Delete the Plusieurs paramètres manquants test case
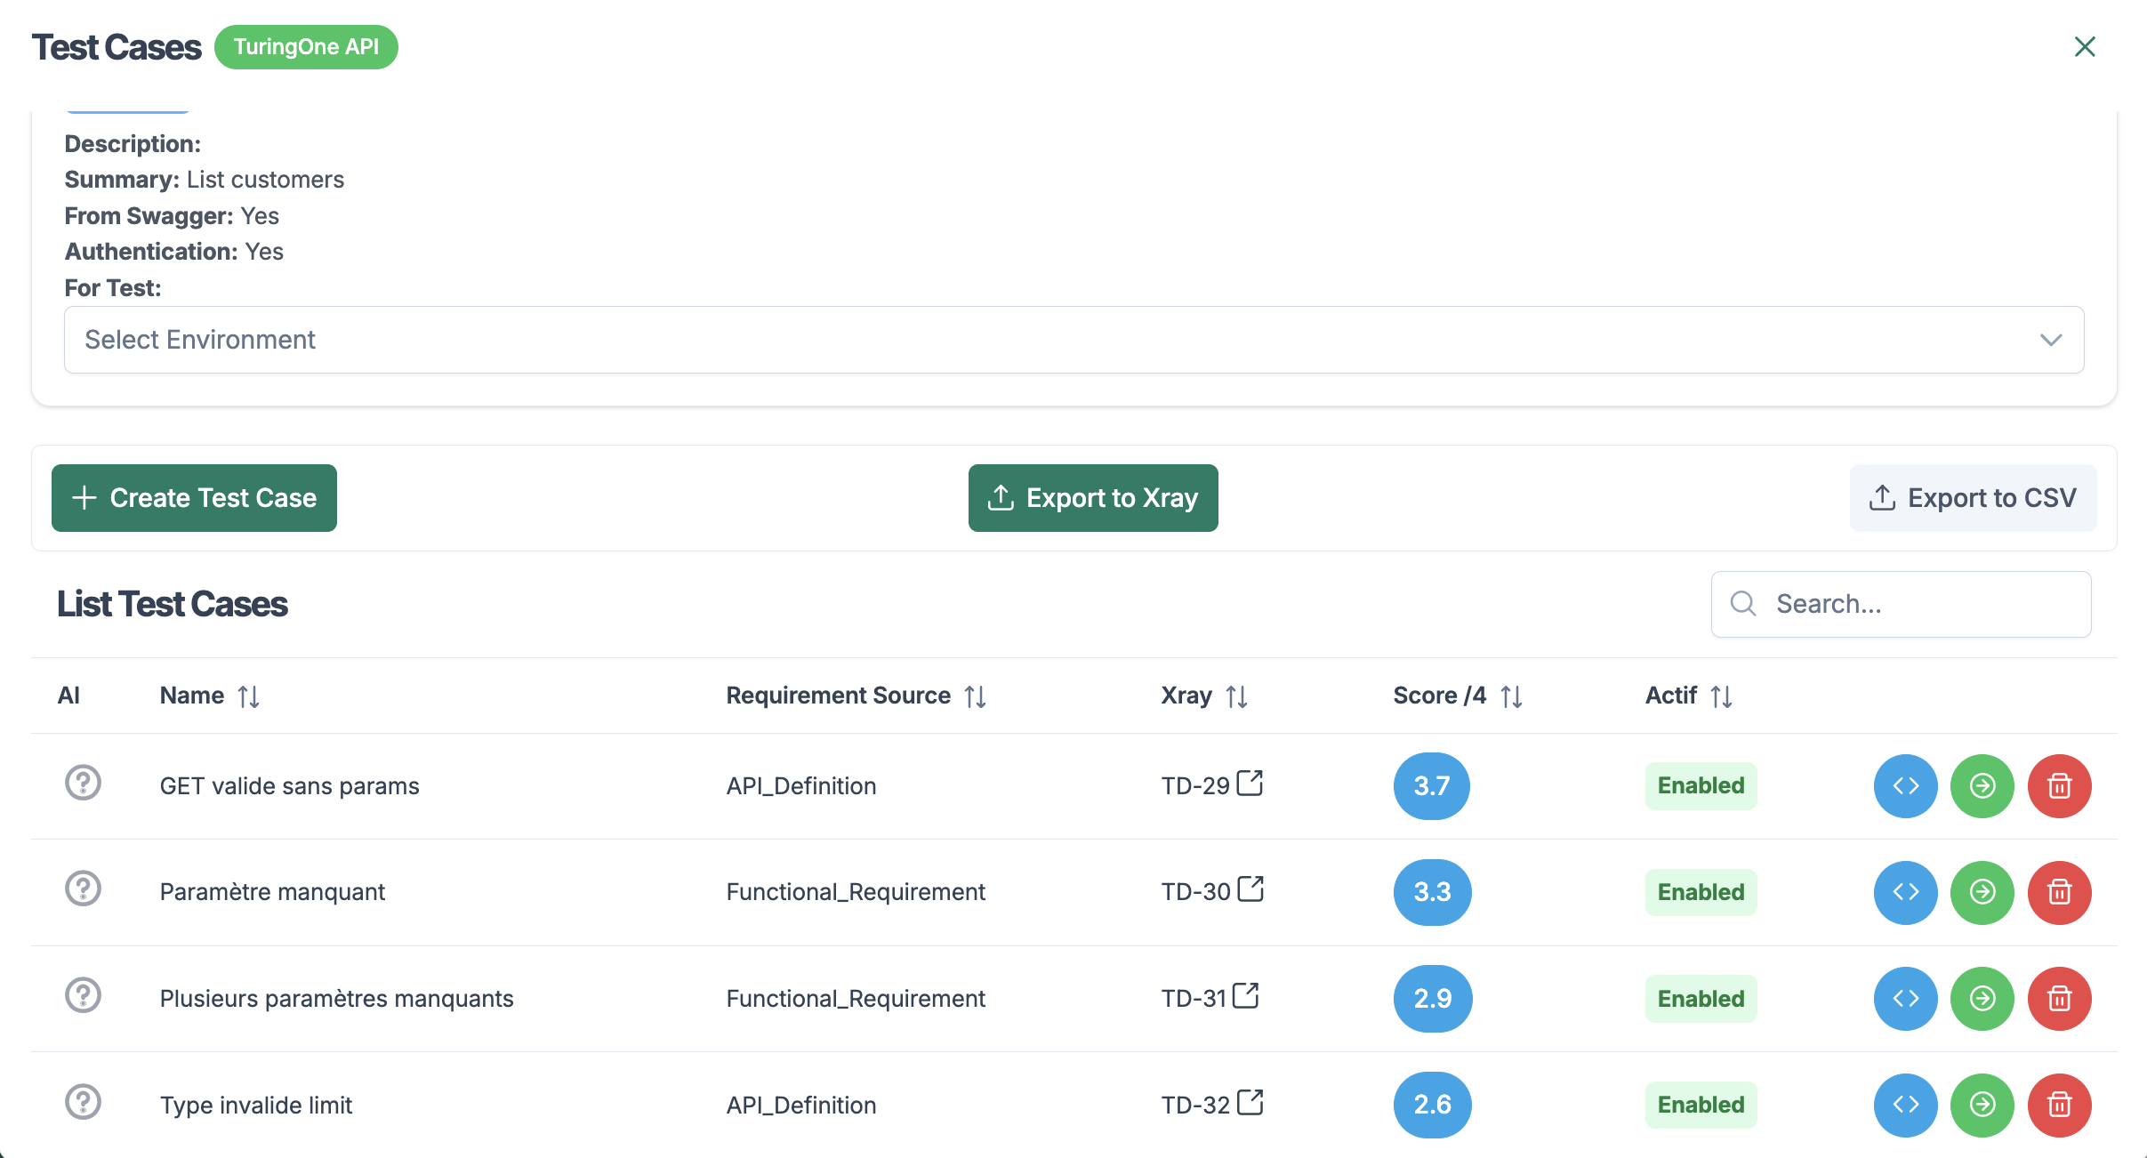 click(x=2059, y=999)
